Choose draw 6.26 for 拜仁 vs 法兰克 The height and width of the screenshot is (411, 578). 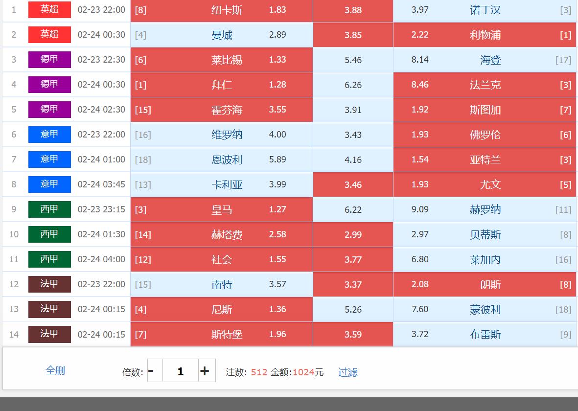coord(353,85)
